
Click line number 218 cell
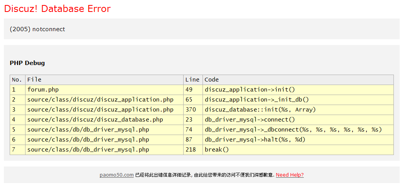[193, 150]
